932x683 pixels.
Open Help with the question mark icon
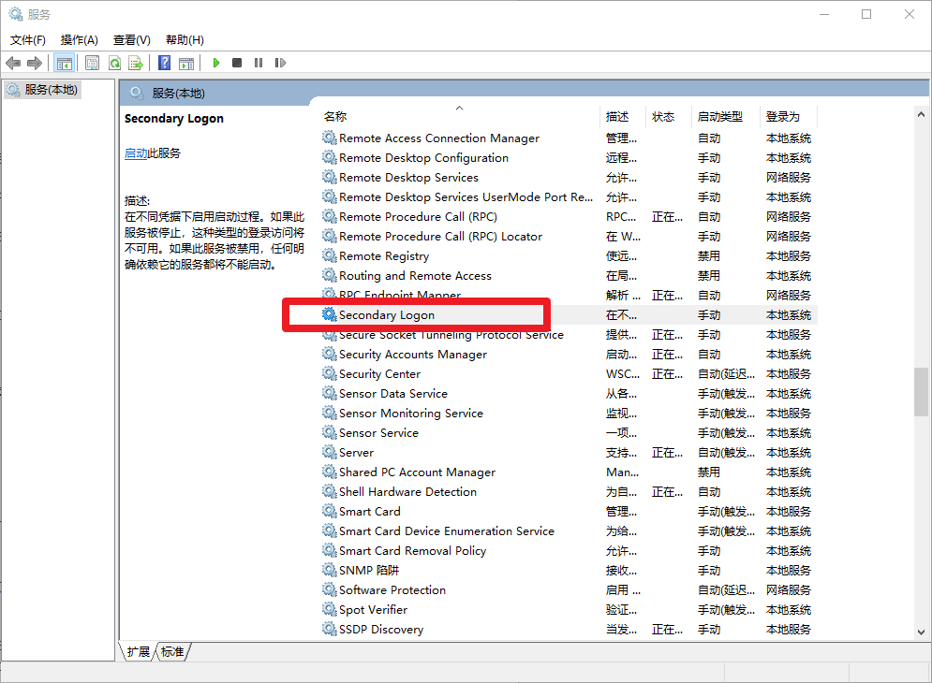(x=165, y=63)
